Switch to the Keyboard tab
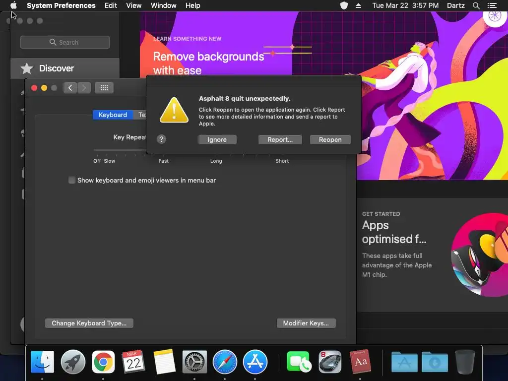 coord(113,115)
